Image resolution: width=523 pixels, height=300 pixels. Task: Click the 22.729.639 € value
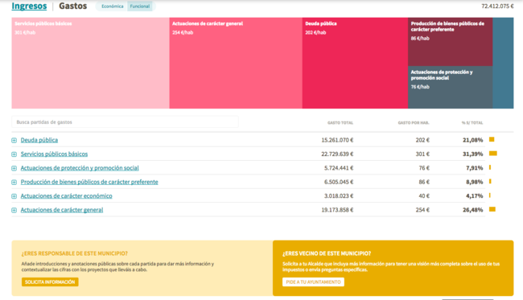pos(337,154)
